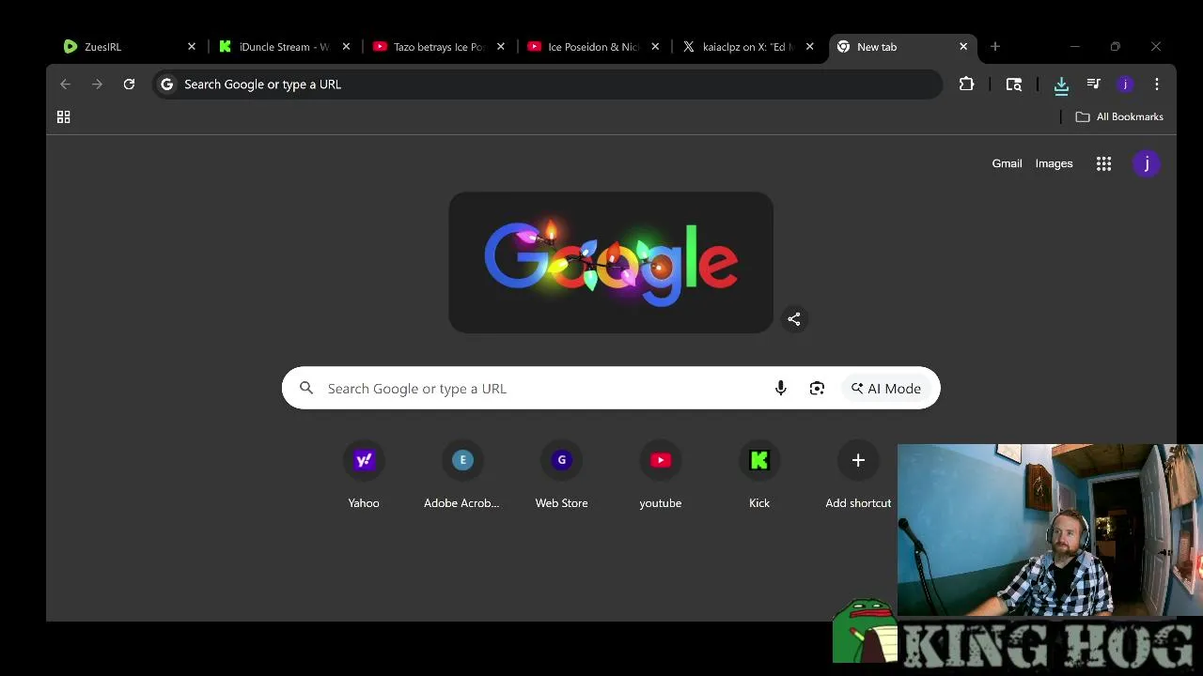
Task: Open a new tab with plus button
Action: [x=995, y=47]
